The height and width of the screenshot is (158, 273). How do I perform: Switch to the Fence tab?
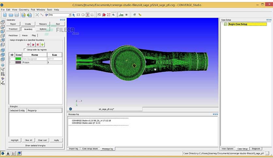pyautogui.click(x=25, y=35)
